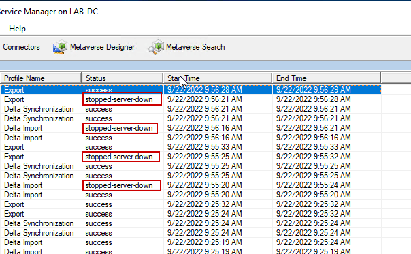Sort by the End Time column header

[x=327, y=78]
